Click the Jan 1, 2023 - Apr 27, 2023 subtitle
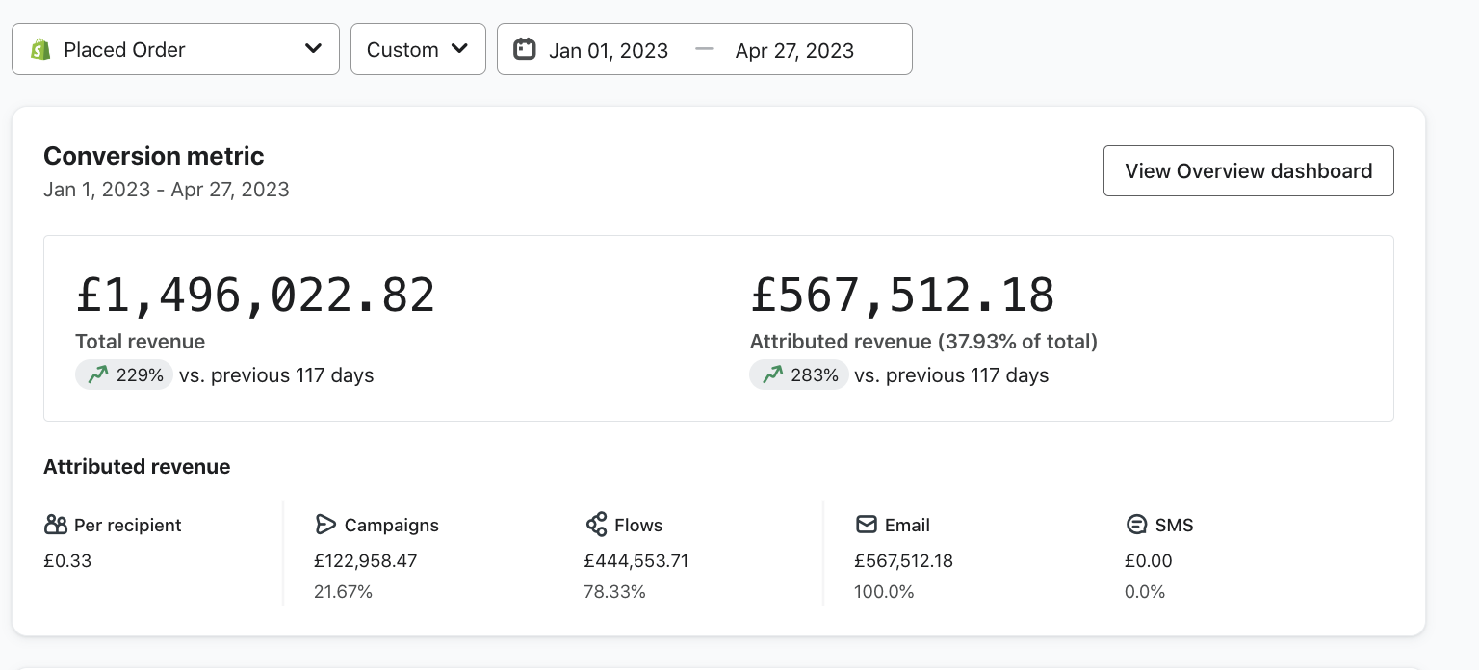Screen dimensions: 1479x670 pyautogui.click(x=167, y=190)
